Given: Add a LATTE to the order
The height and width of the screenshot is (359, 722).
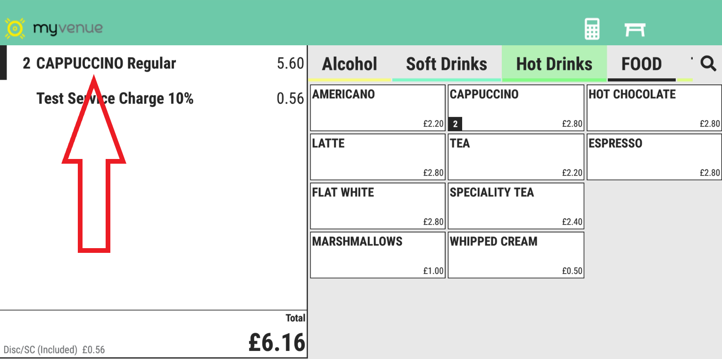Looking at the screenshot, I should coord(378,157).
